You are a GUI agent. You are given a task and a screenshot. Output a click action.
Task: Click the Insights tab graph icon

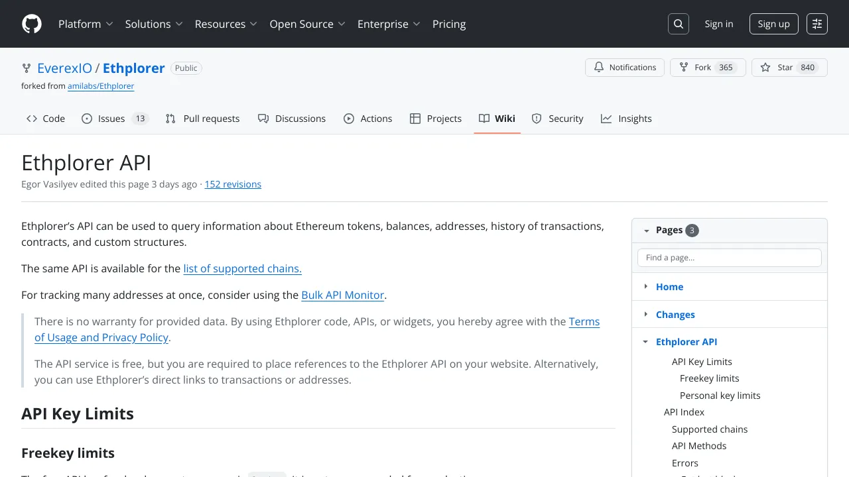(606, 119)
